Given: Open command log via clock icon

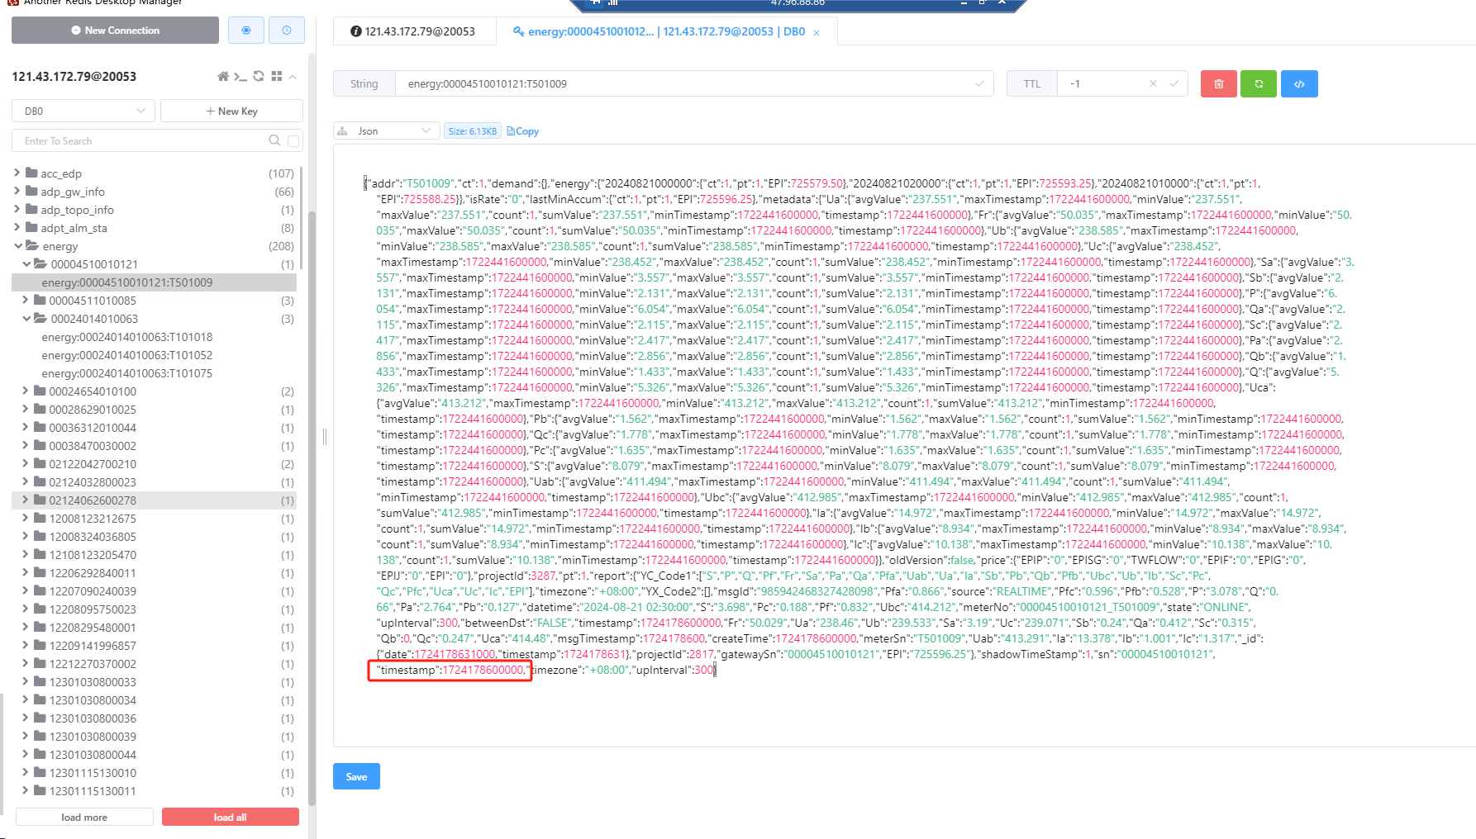Looking at the screenshot, I should [x=287, y=31].
